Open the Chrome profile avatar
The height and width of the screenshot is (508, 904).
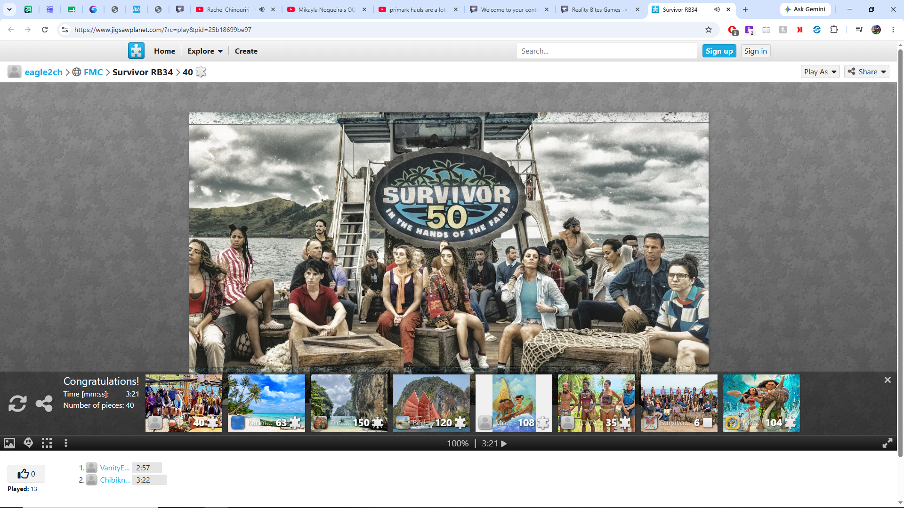(x=876, y=30)
